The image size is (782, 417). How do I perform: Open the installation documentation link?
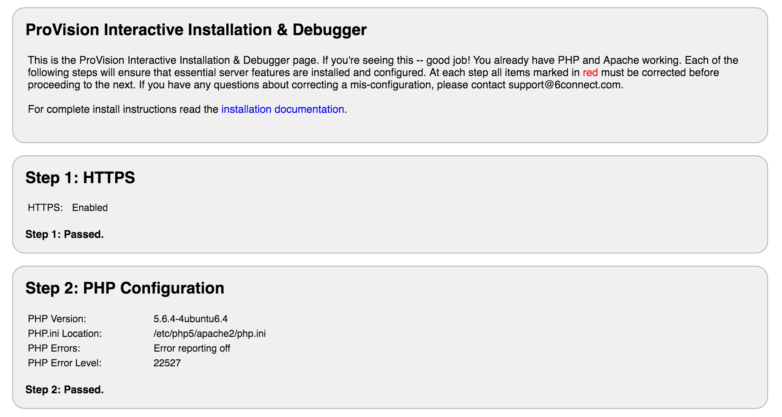point(282,110)
